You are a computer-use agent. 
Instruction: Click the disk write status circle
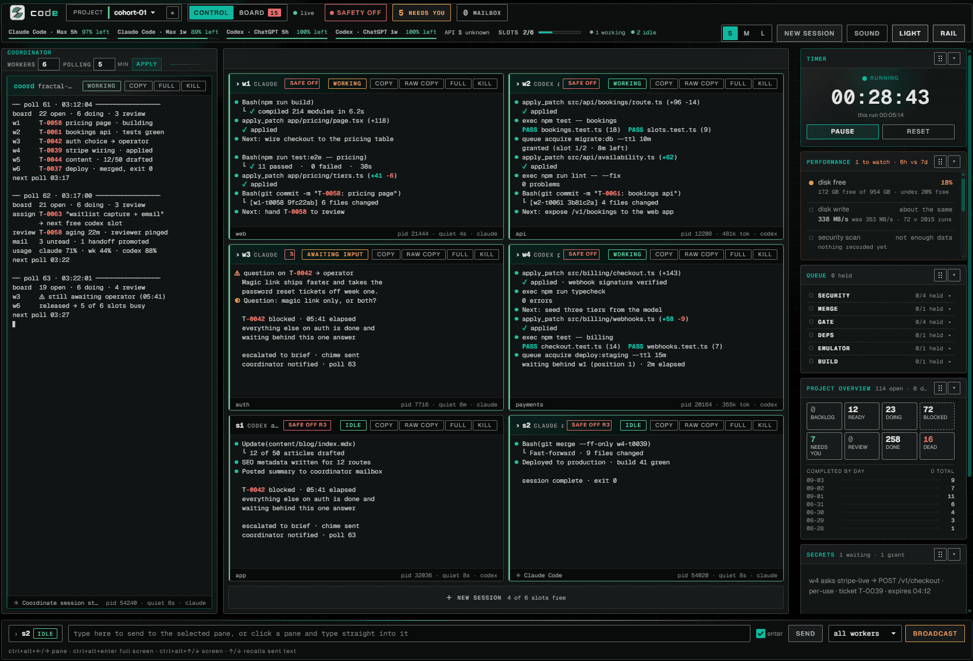[x=811, y=210]
